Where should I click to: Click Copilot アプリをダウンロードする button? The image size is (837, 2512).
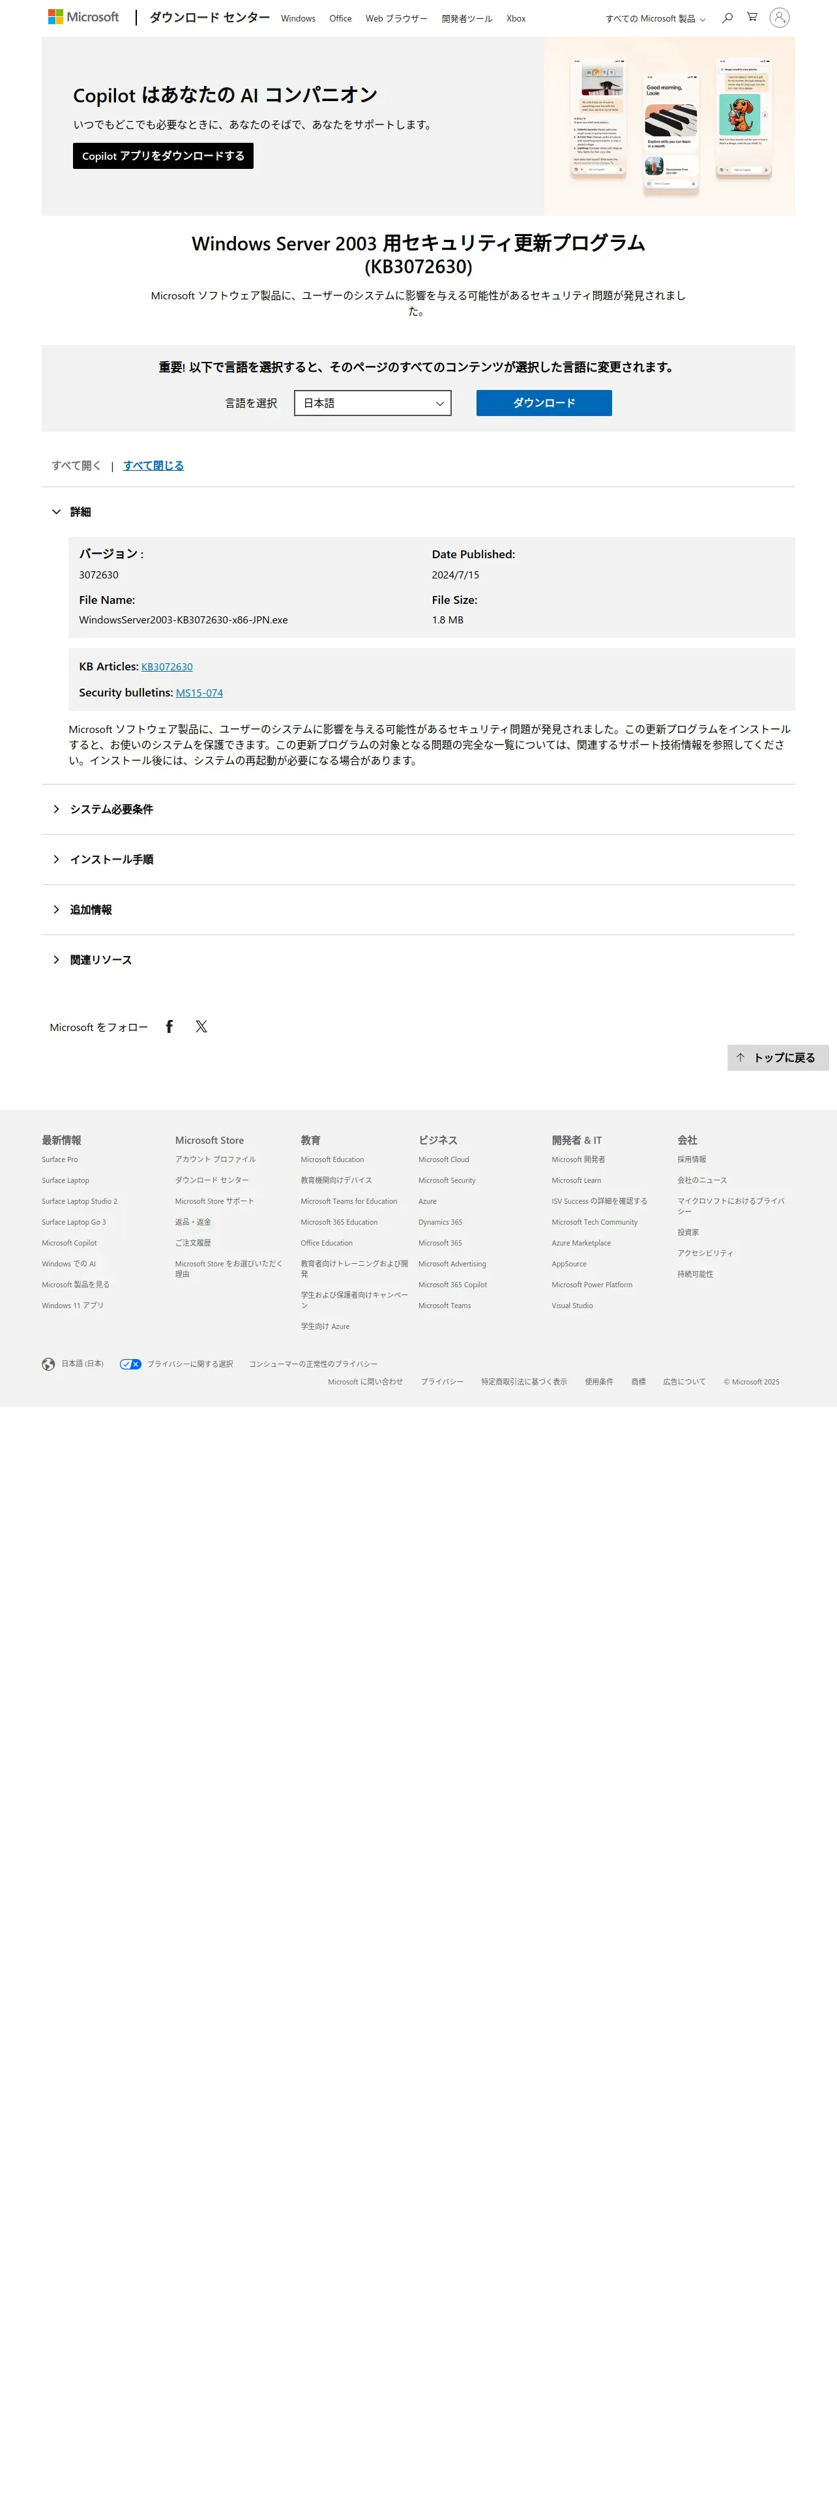[163, 156]
